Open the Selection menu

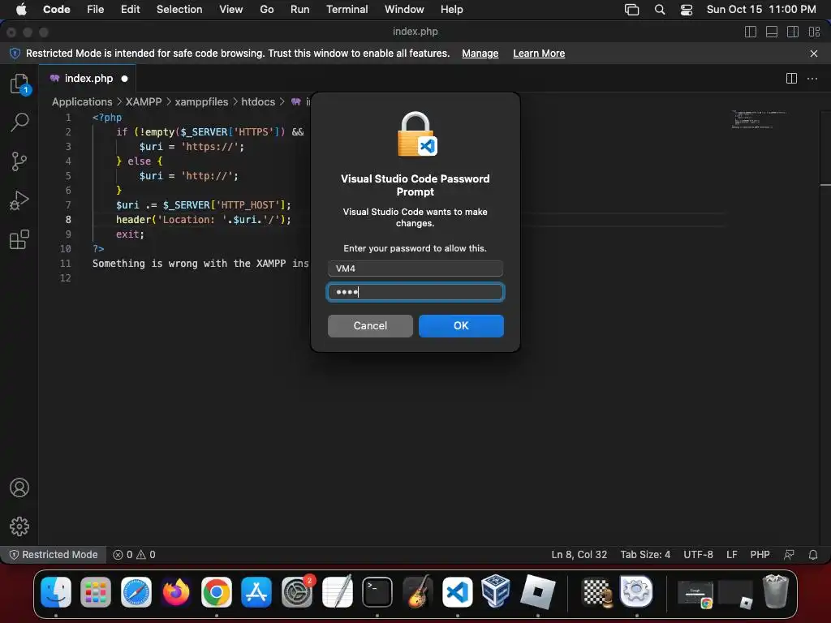point(179,10)
